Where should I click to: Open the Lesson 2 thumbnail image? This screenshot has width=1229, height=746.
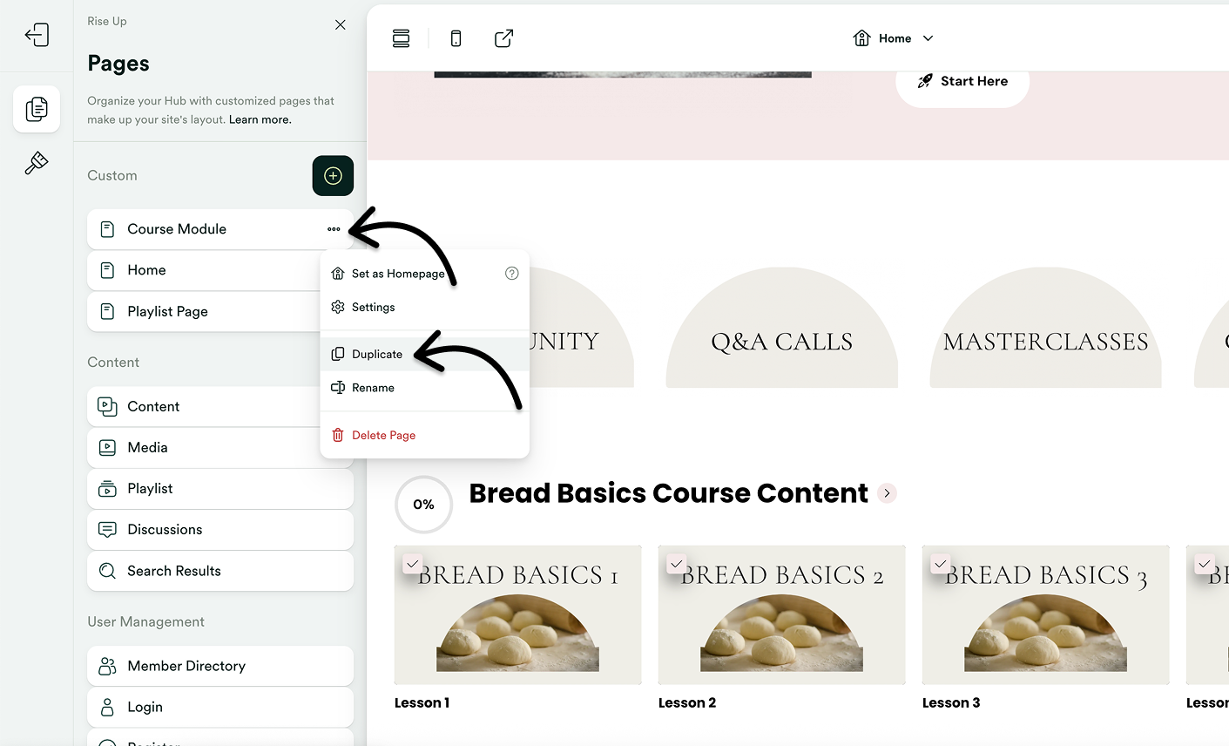781,614
